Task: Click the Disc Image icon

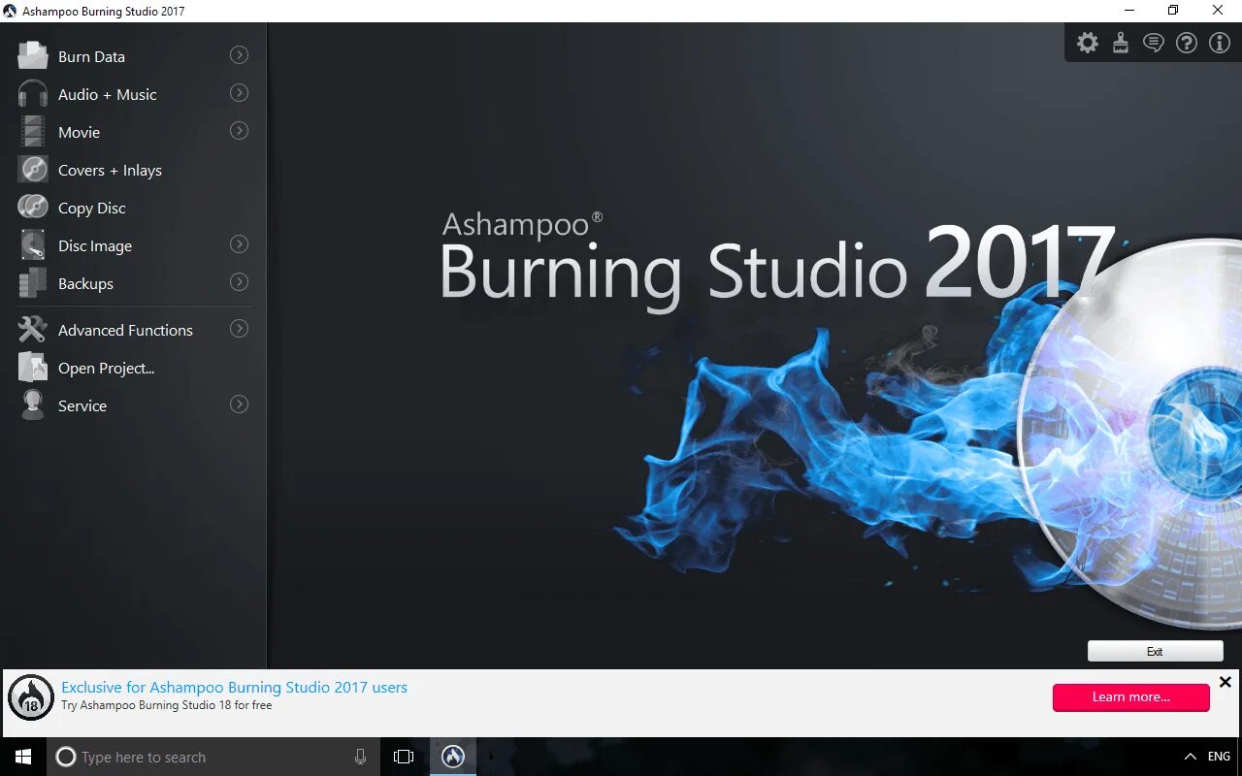Action: [33, 244]
